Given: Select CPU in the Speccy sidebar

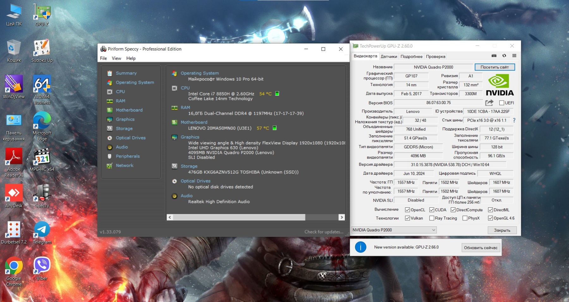Looking at the screenshot, I should [120, 92].
